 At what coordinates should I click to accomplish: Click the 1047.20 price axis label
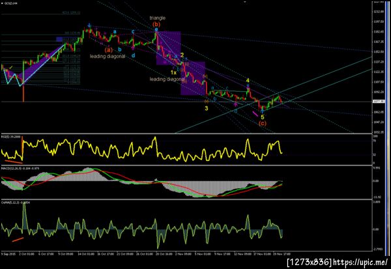click(x=379, y=122)
